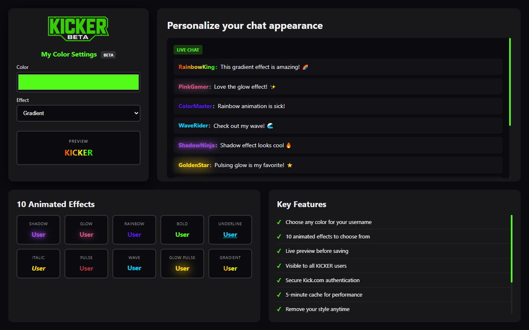Click the checkmark beside 'Choose any color for your username'
The height and width of the screenshot is (330, 529).
[x=279, y=222]
